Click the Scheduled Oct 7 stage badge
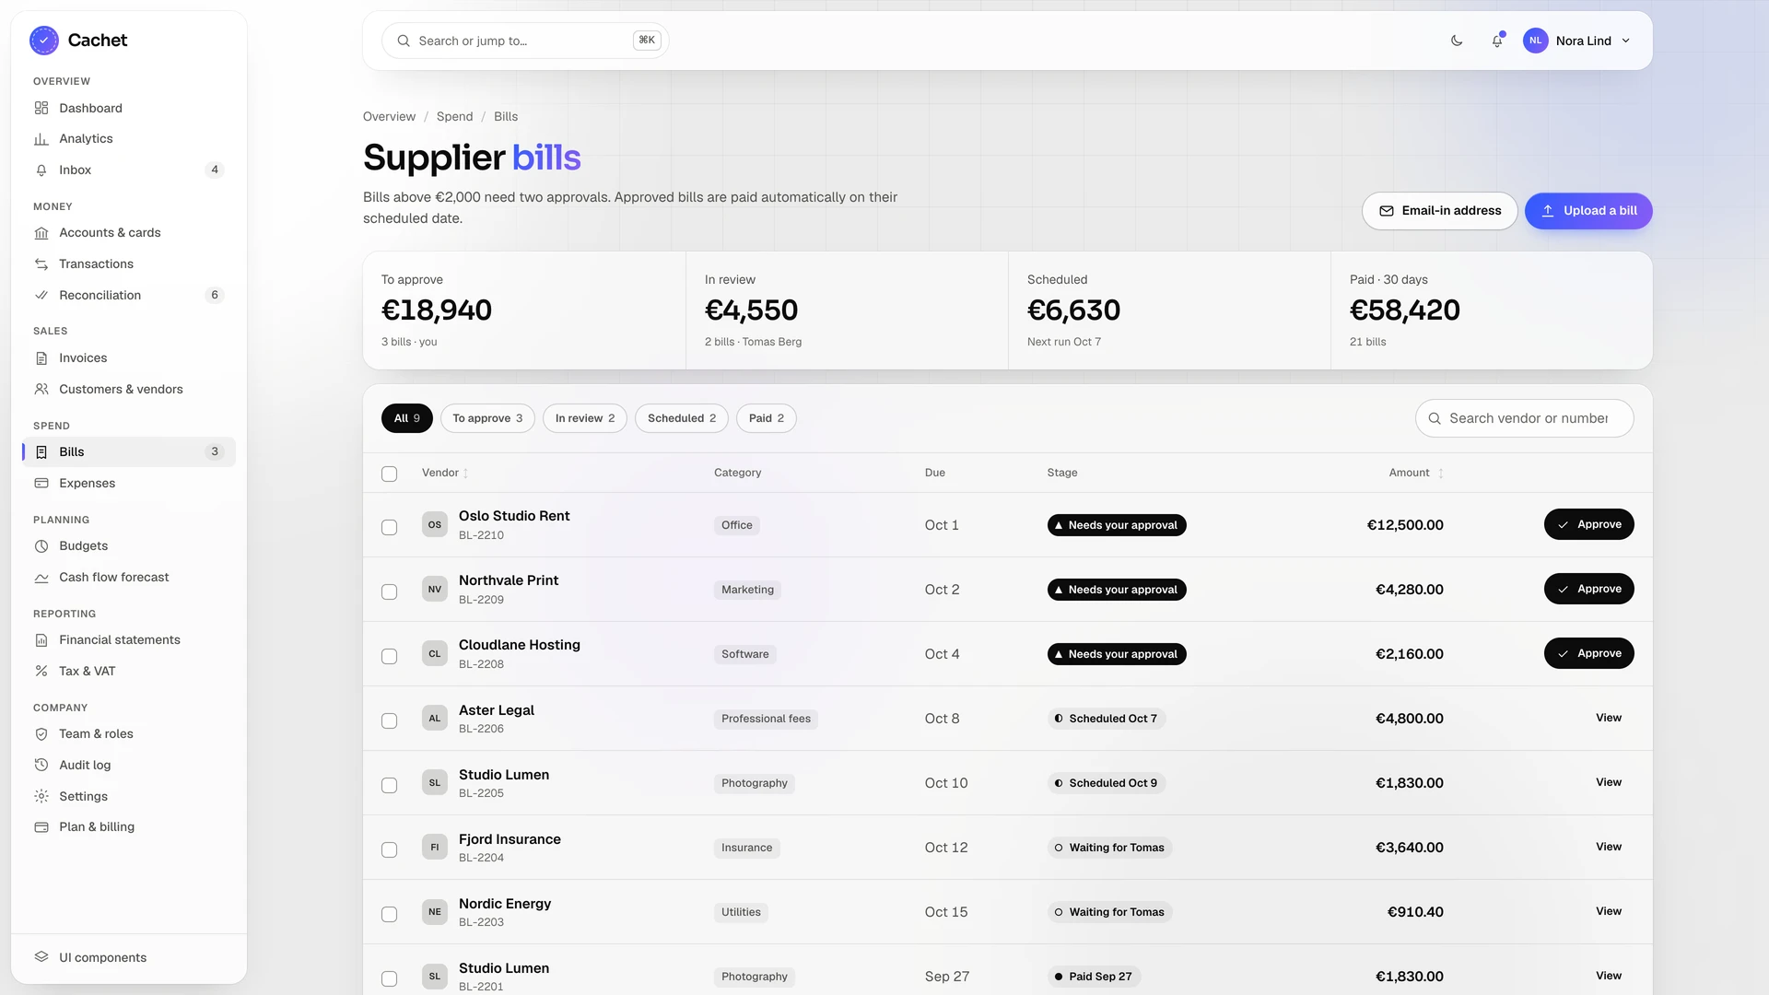 pyautogui.click(x=1107, y=719)
